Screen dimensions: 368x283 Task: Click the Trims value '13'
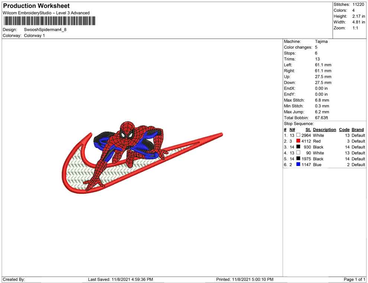tap(317, 59)
